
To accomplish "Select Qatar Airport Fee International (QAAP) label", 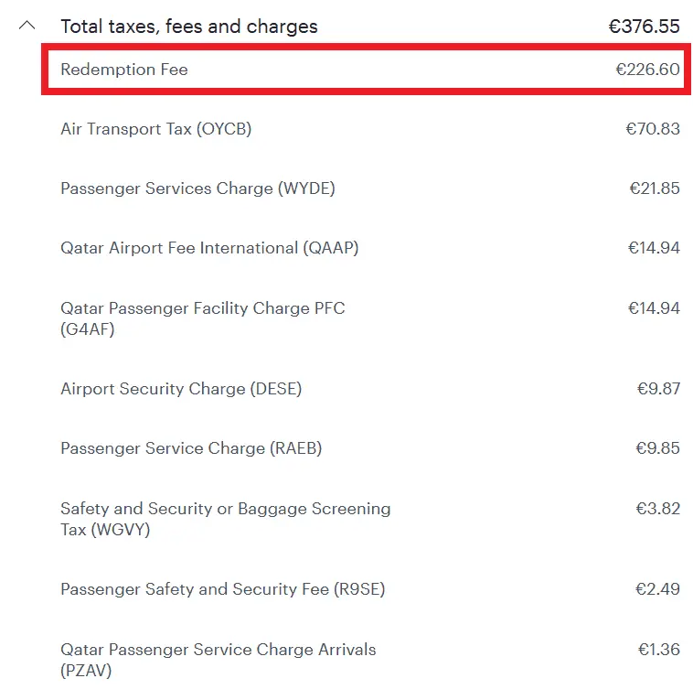I will 209,248.
